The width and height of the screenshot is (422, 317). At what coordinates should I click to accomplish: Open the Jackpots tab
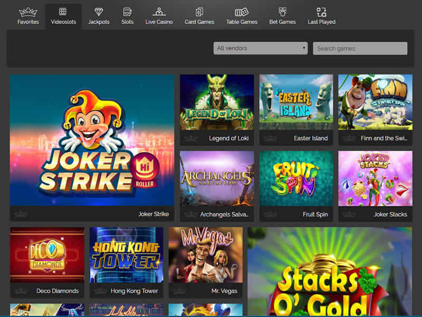99,16
